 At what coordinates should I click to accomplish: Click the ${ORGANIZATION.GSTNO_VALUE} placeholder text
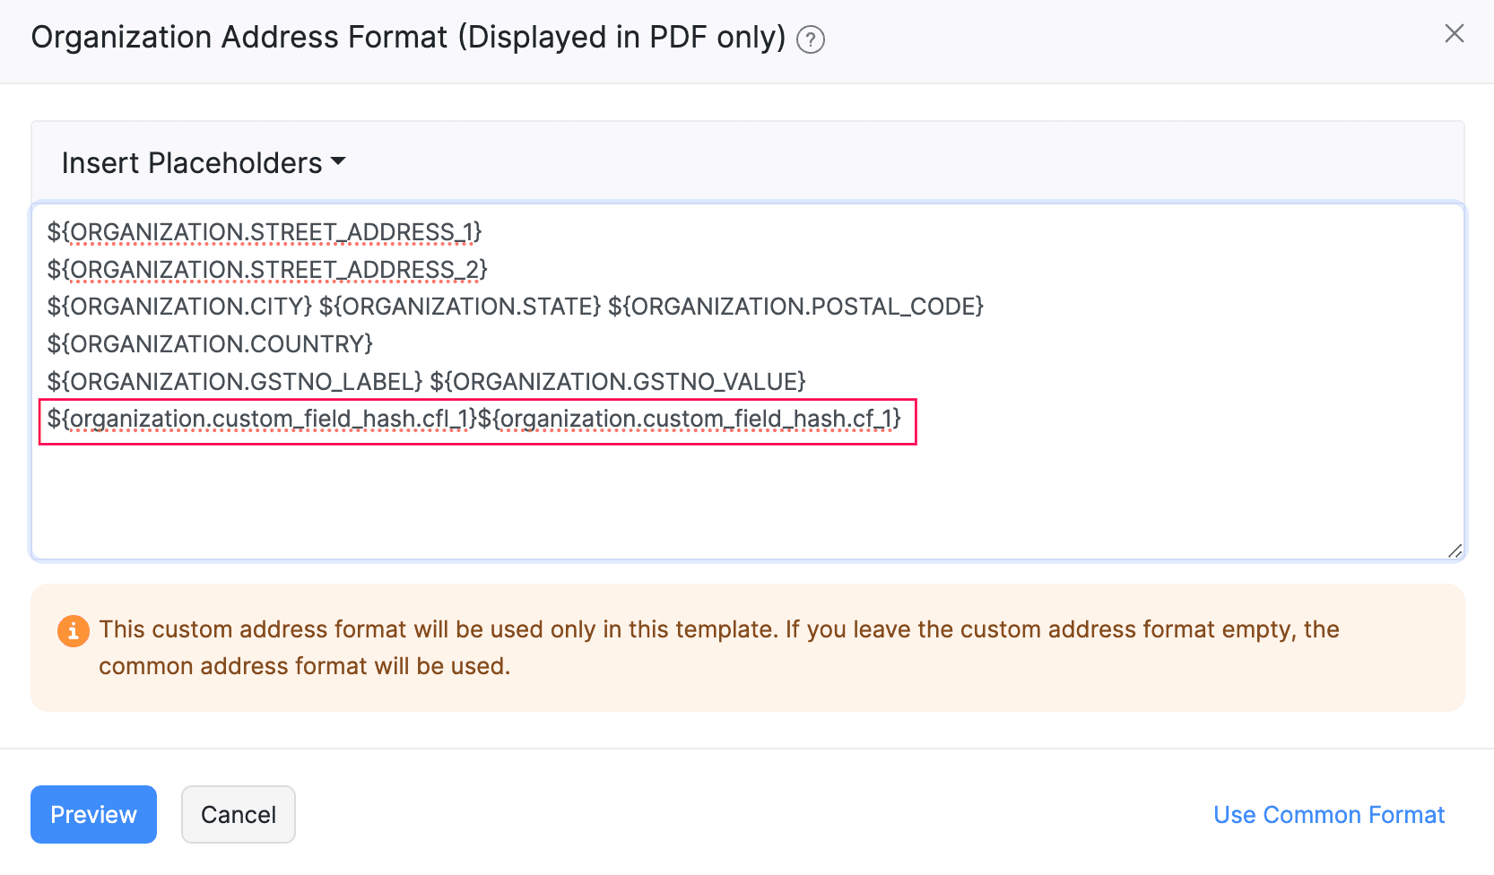tap(618, 382)
